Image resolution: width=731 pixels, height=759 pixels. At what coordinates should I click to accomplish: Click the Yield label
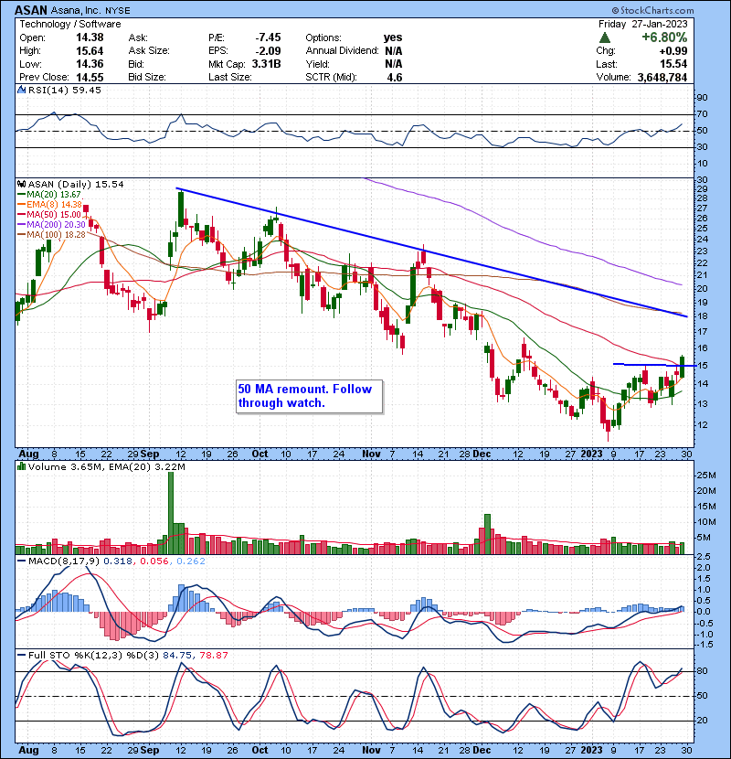coord(317,64)
